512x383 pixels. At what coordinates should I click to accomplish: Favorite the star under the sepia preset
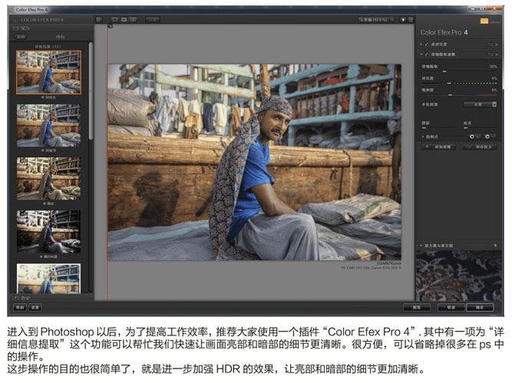45,203
